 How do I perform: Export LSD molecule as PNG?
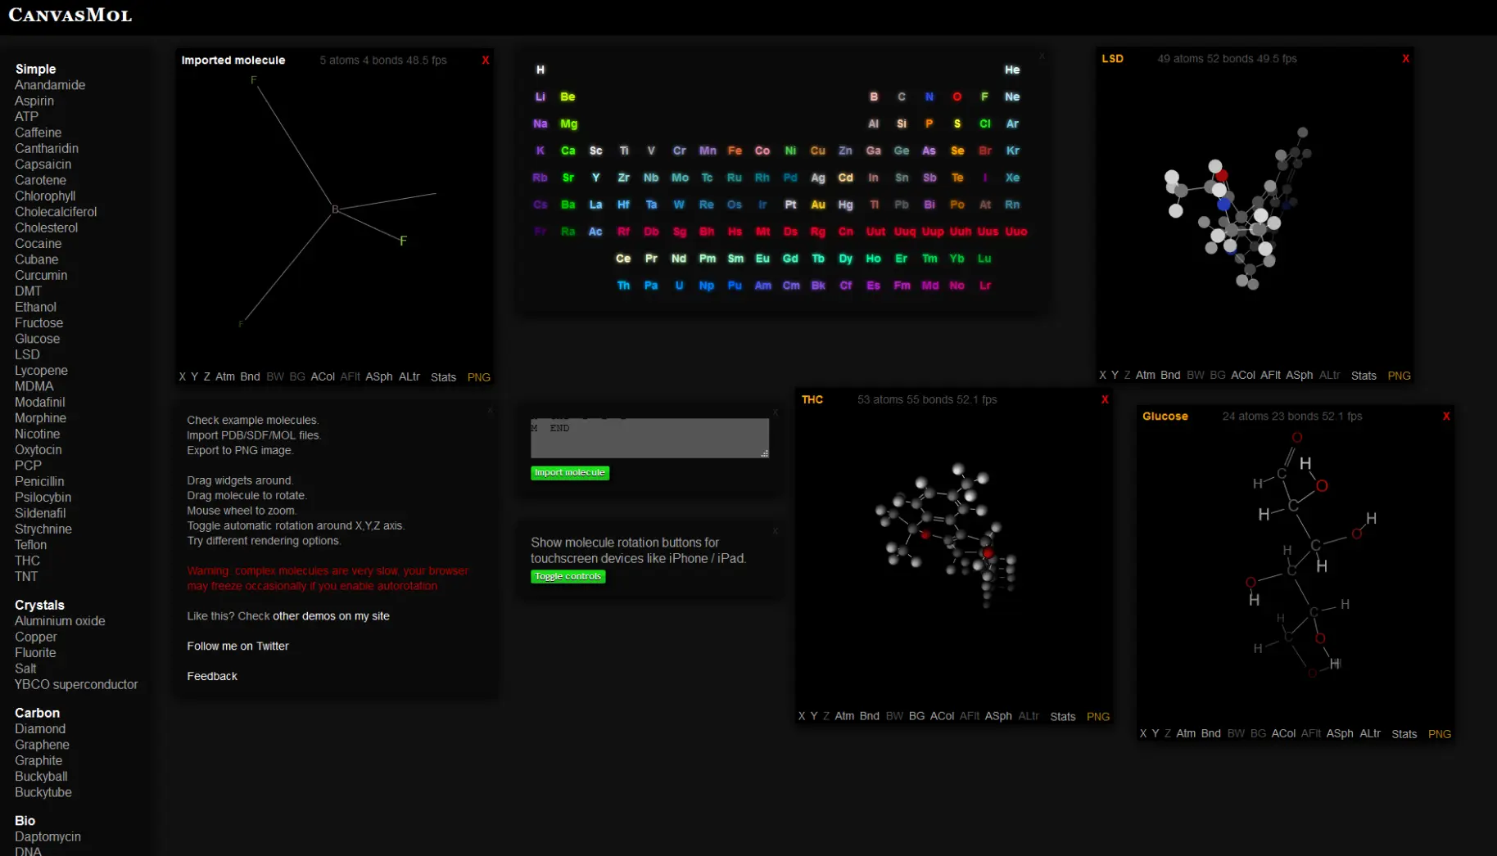pyautogui.click(x=1400, y=376)
